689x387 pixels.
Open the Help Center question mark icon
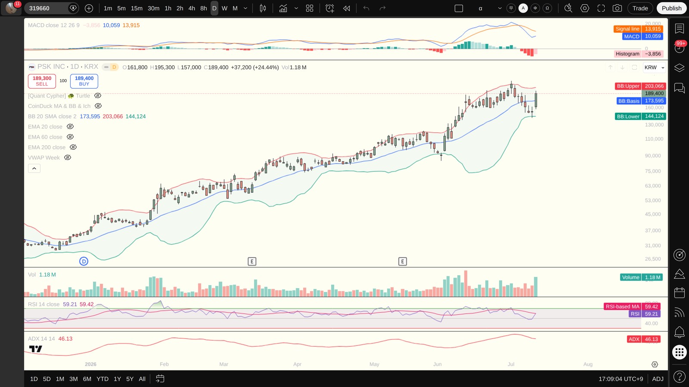[680, 377]
